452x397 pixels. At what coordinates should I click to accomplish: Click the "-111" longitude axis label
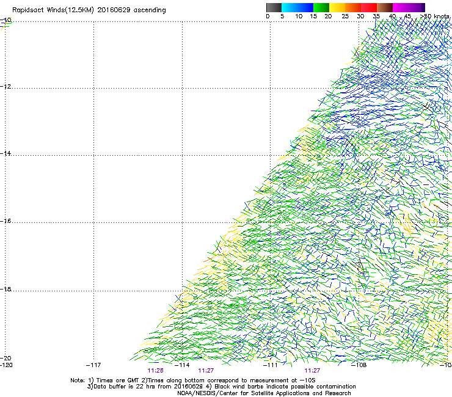(x=270, y=365)
